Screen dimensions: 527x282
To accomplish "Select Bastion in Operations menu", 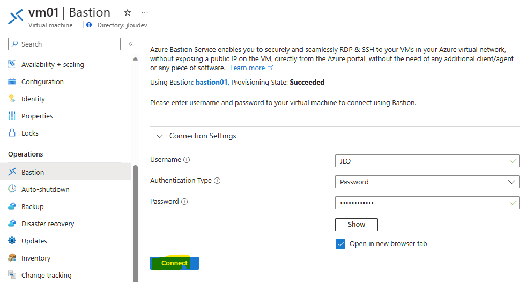I will [x=65, y=172].
